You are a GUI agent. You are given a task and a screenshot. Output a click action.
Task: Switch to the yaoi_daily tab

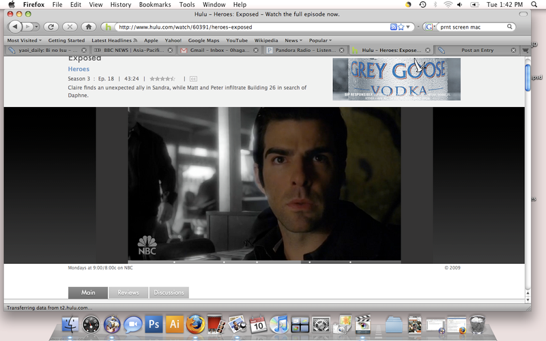click(48, 50)
